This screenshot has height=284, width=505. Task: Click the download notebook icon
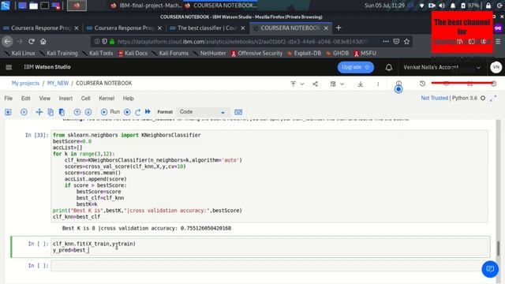click(x=361, y=84)
